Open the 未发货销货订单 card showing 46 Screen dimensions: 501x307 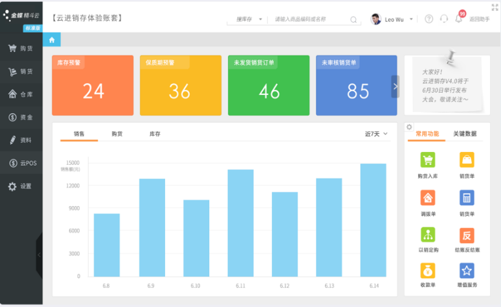click(x=269, y=85)
